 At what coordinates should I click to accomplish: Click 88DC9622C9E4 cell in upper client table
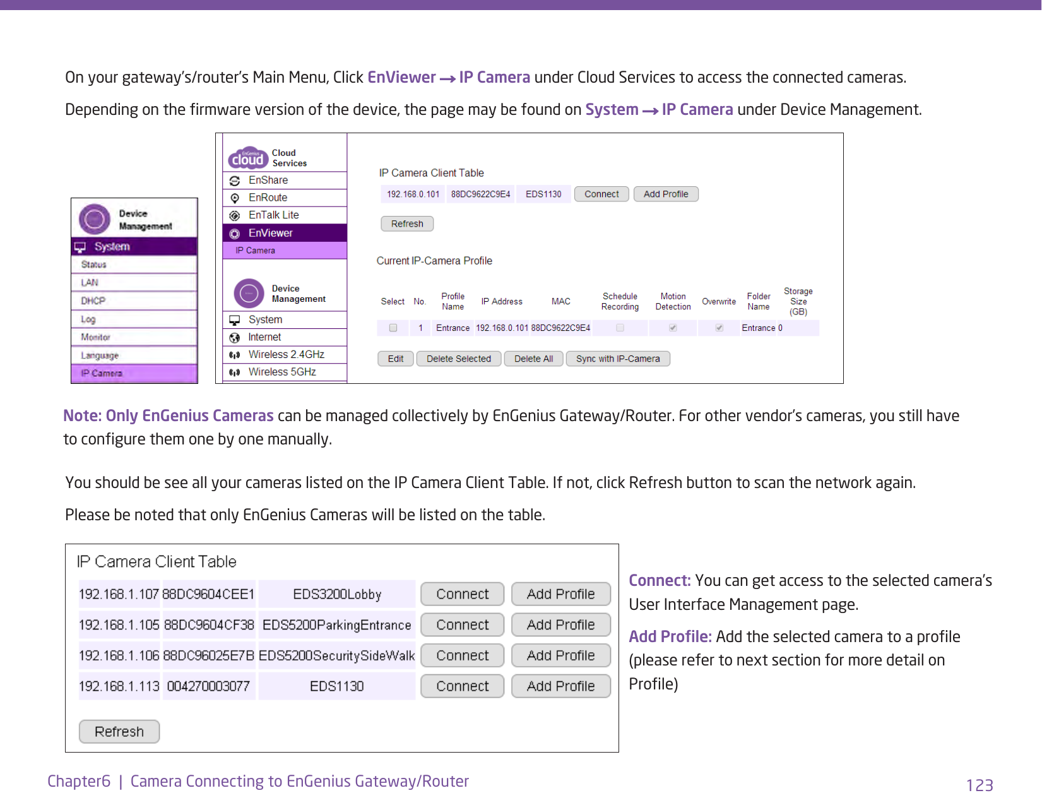[480, 194]
